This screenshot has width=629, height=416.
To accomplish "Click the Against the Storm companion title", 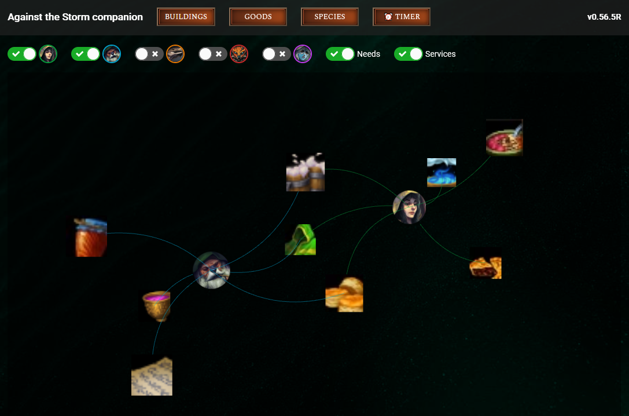I will 75,17.
